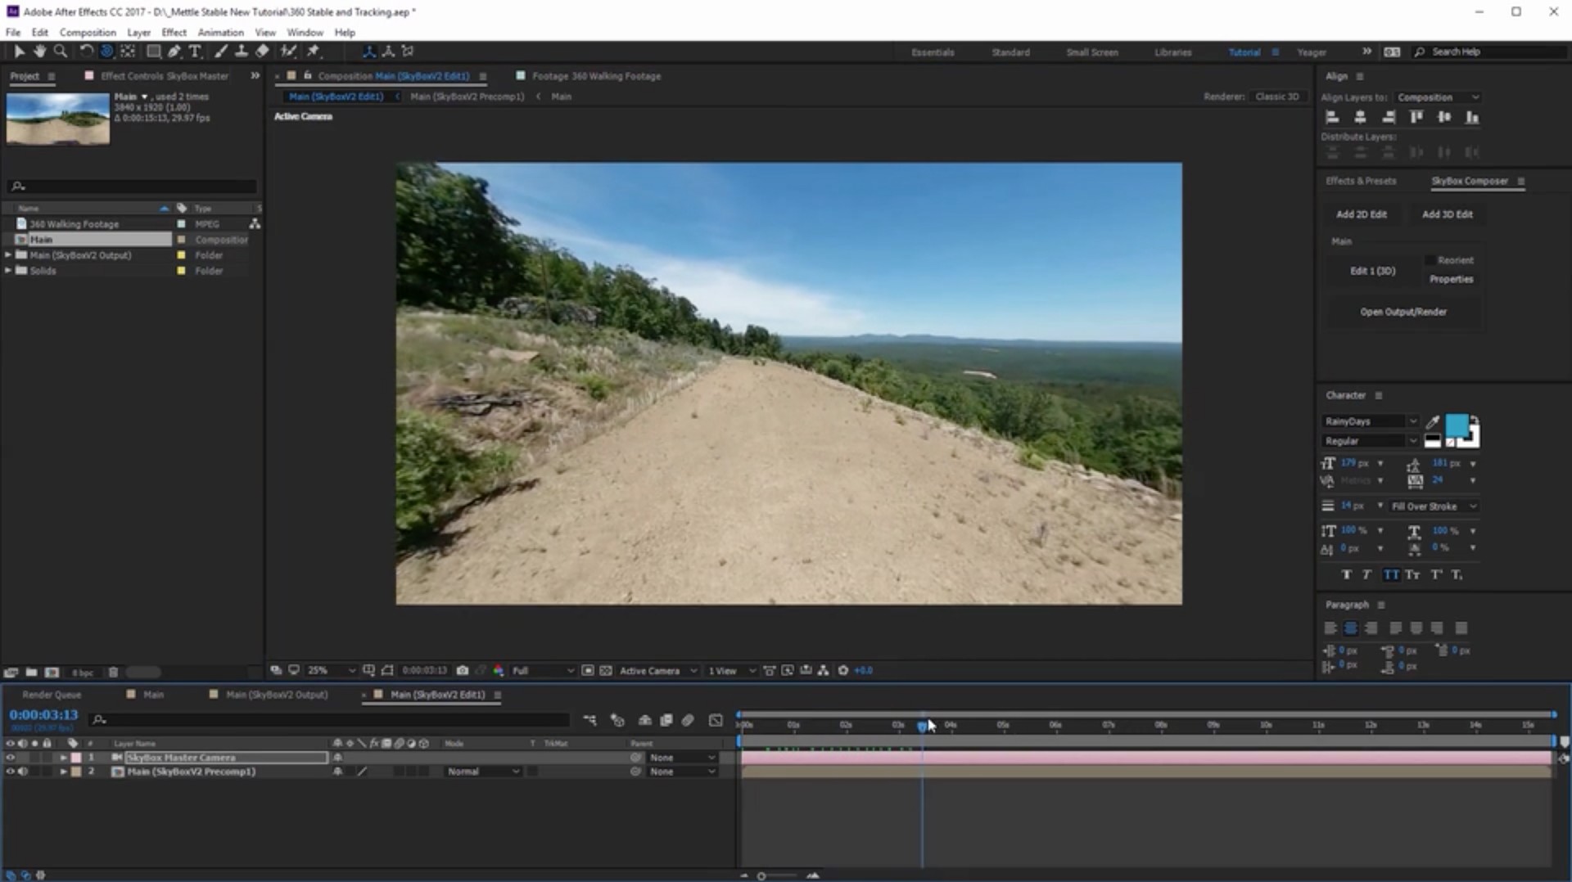Viewport: 1572px width, 882px height.
Task: Hide the SkyBox Master Camera layer
Action: pyautogui.click(x=11, y=758)
